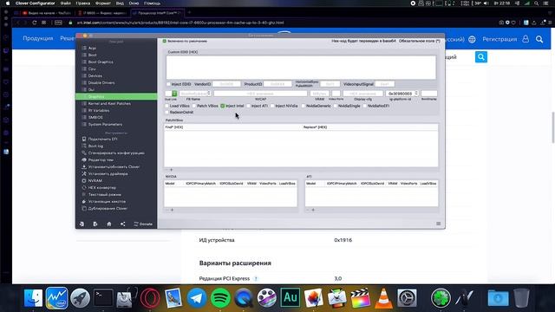Click the globe language icon on Intel page
This screenshot has height=312, width=555.
pyautogui.click(x=472, y=39)
